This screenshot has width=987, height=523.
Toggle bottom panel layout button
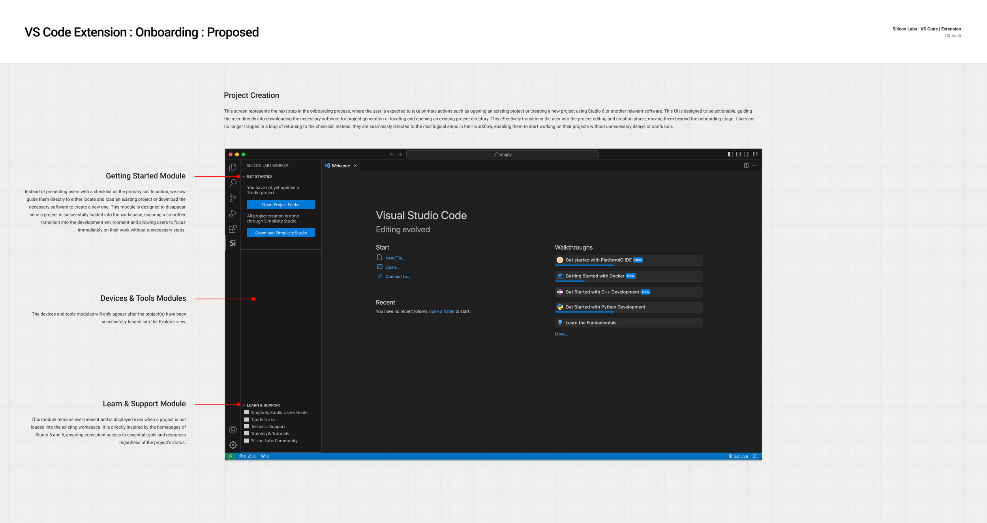[x=738, y=154]
